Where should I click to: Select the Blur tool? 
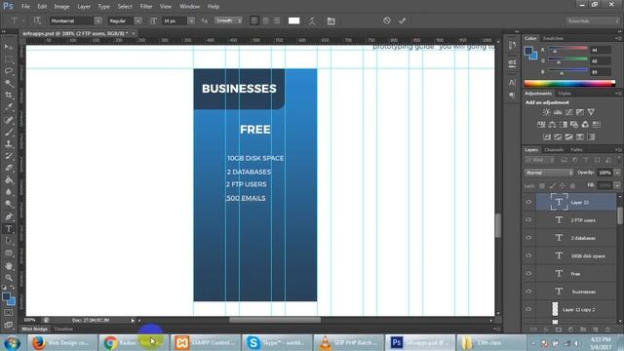click(x=9, y=192)
